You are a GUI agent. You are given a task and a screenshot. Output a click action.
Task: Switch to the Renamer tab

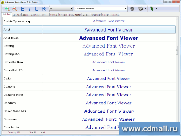[115, 15]
